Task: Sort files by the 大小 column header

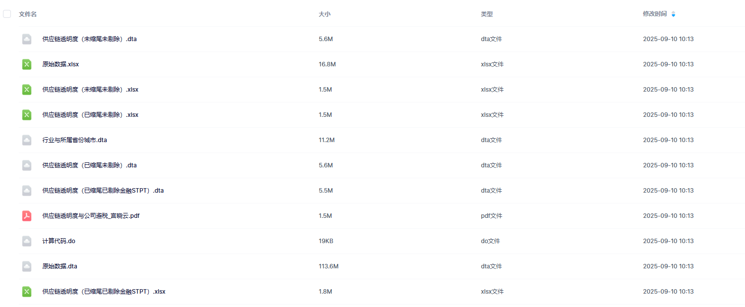Action: pos(324,14)
